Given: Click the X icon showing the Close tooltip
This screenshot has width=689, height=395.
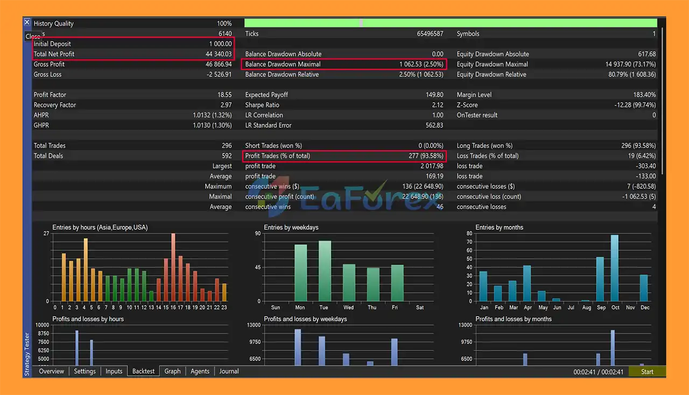Looking at the screenshot, I should click(x=27, y=22).
